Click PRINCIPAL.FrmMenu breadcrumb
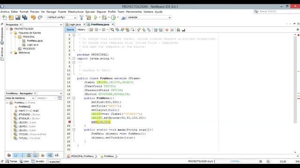The width and height of the screenshot is (300, 168). pos(82,156)
